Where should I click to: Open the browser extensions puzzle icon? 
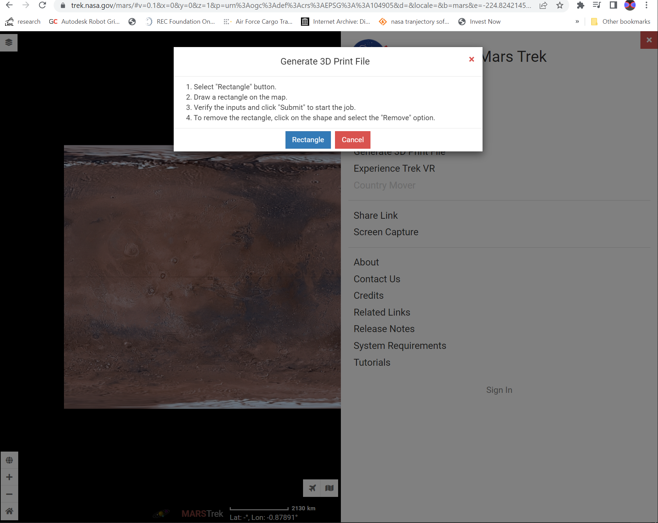pos(581,5)
